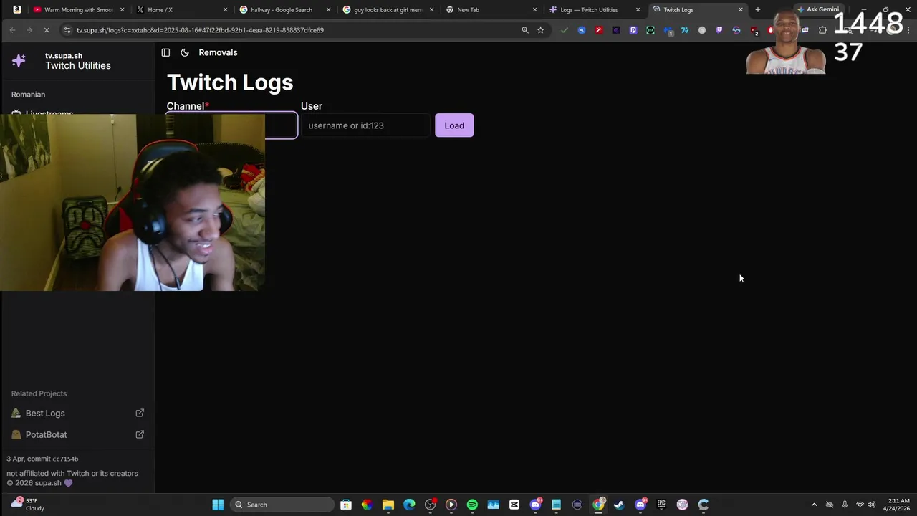The height and width of the screenshot is (516, 917).
Task: Open Epic Games from taskbar
Action: [661, 505]
